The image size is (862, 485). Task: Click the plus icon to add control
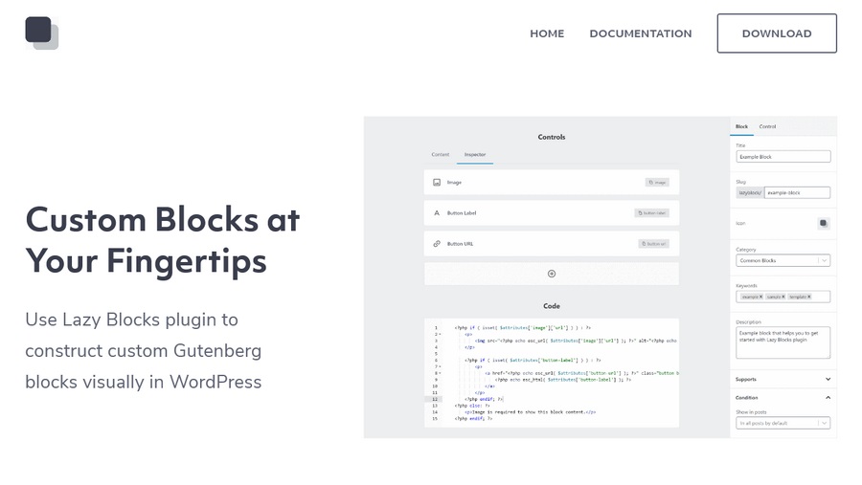(x=552, y=274)
